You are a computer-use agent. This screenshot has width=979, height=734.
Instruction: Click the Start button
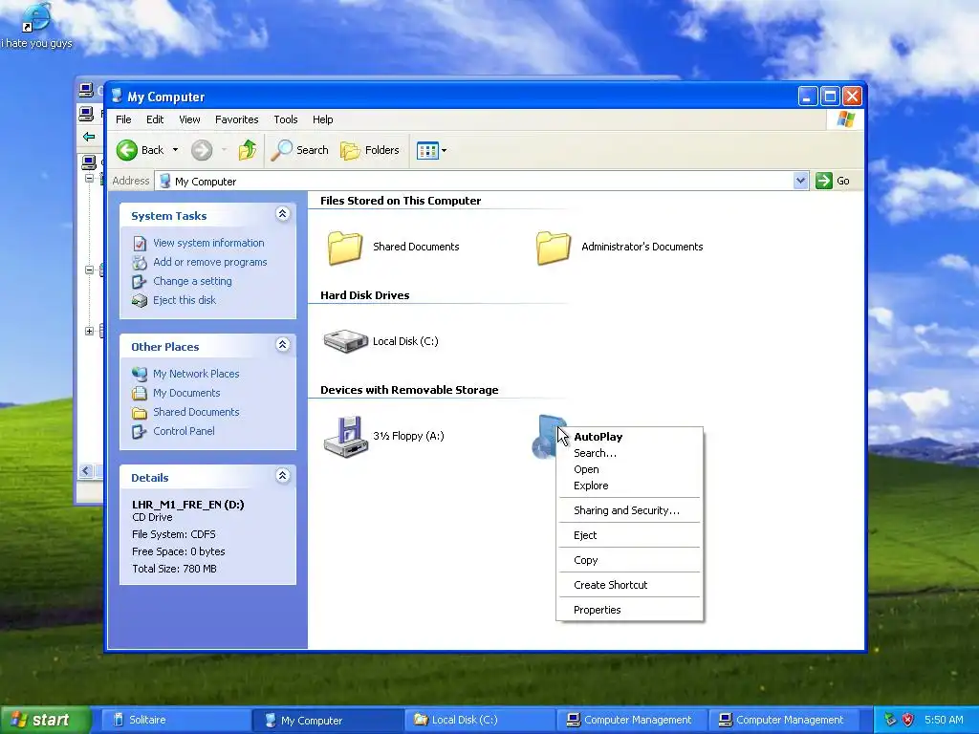click(45, 720)
